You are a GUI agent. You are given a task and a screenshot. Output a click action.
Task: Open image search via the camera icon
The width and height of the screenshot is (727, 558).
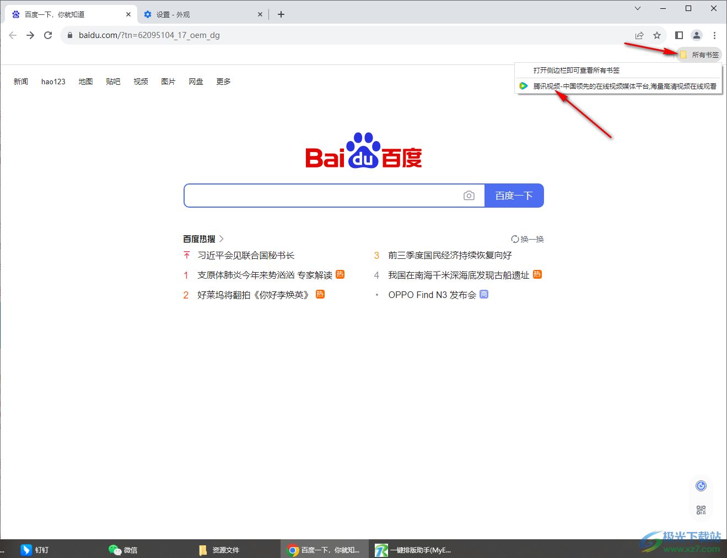pos(469,196)
